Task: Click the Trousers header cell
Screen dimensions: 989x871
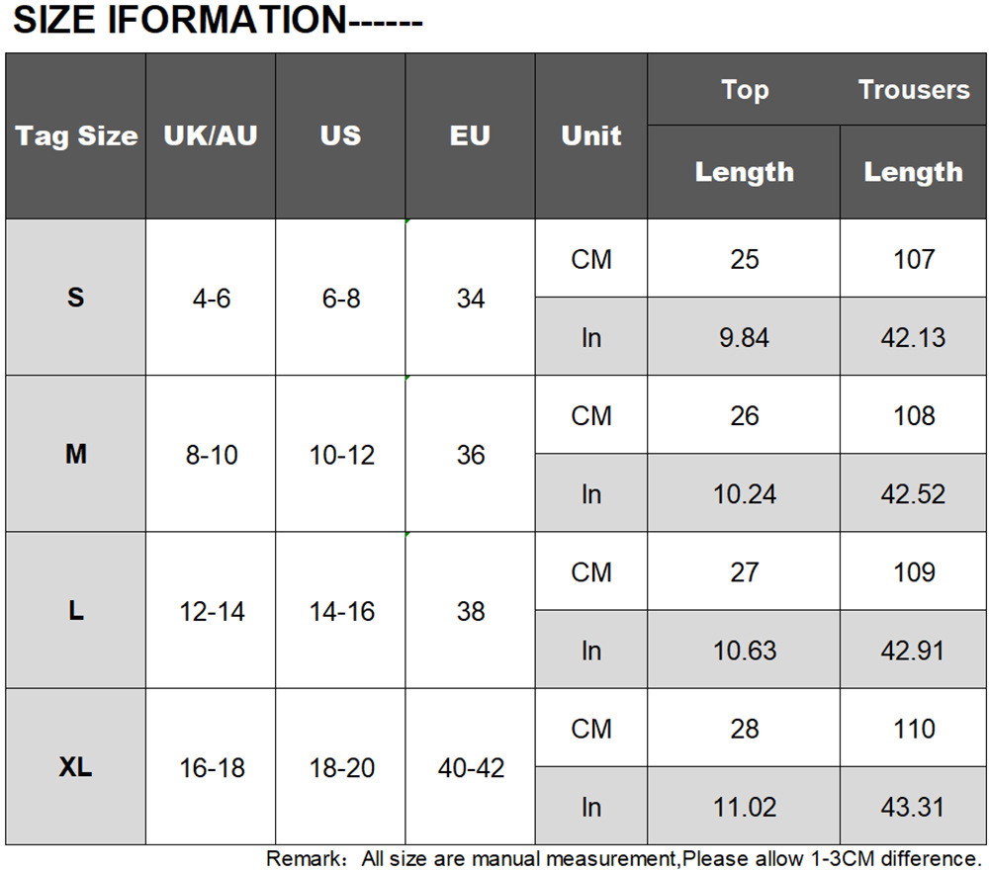Action: tap(913, 90)
